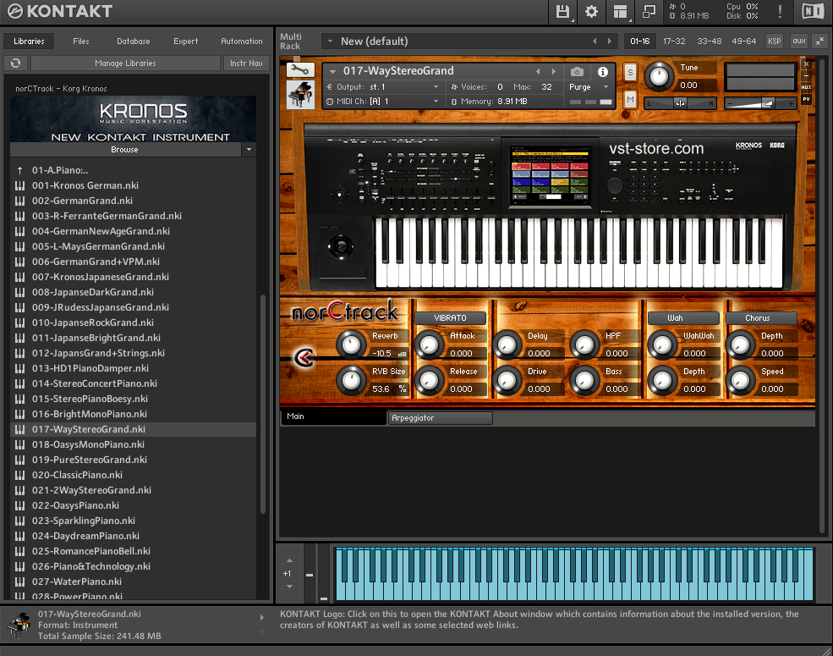
Task: Click the instrument volume slider
Action: (x=761, y=104)
